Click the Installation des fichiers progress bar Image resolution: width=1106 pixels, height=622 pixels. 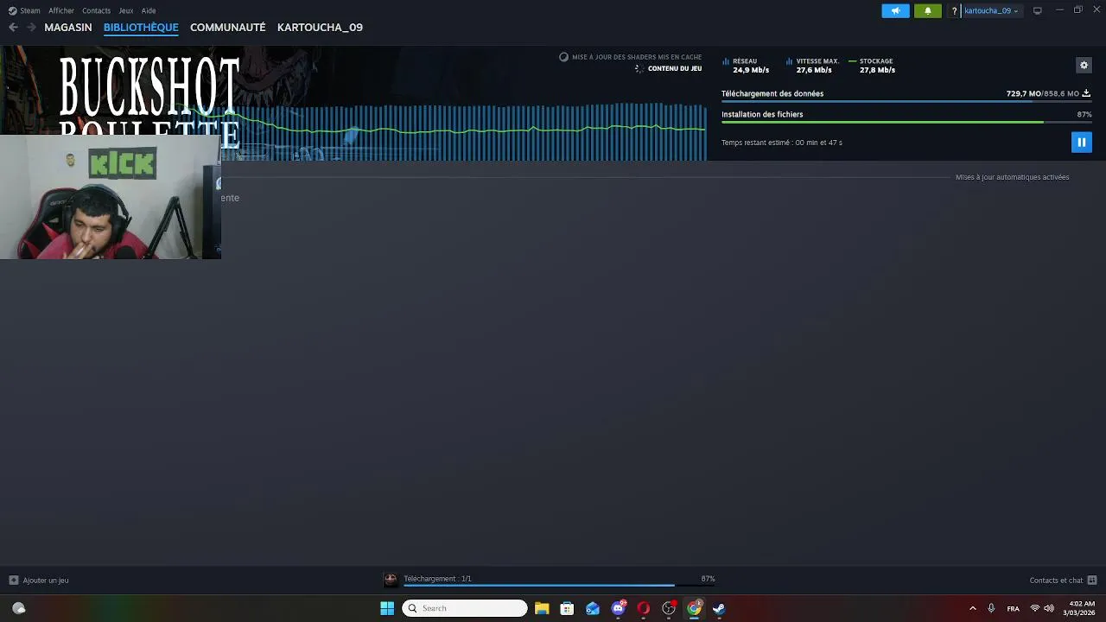[x=906, y=123]
